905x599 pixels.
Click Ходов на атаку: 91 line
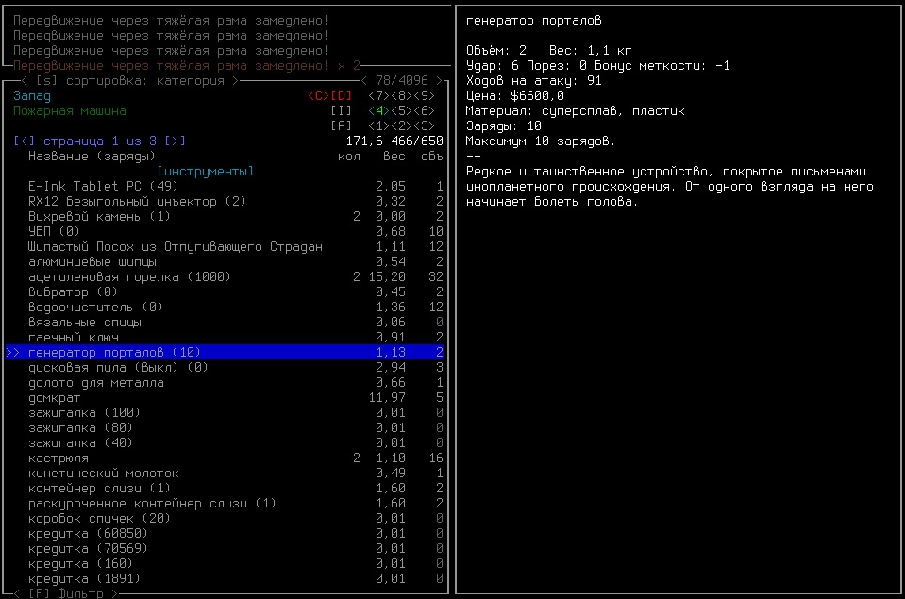(x=534, y=81)
